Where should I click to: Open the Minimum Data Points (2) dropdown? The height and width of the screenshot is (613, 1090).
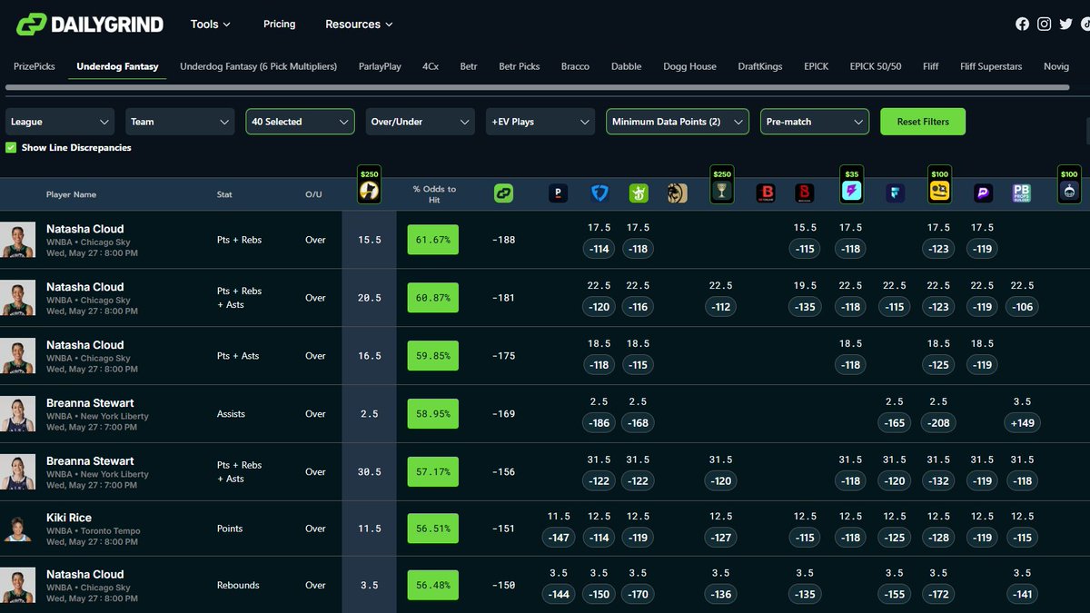click(x=677, y=122)
